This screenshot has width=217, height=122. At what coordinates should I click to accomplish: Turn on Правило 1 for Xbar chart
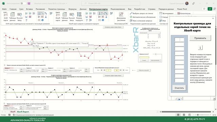tap(21, 69)
